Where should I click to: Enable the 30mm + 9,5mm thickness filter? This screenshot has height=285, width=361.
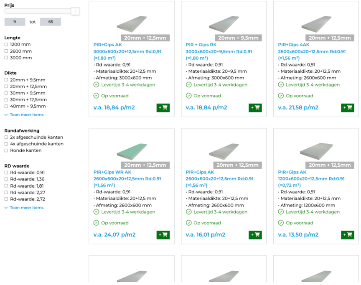pyautogui.click(x=6, y=93)
